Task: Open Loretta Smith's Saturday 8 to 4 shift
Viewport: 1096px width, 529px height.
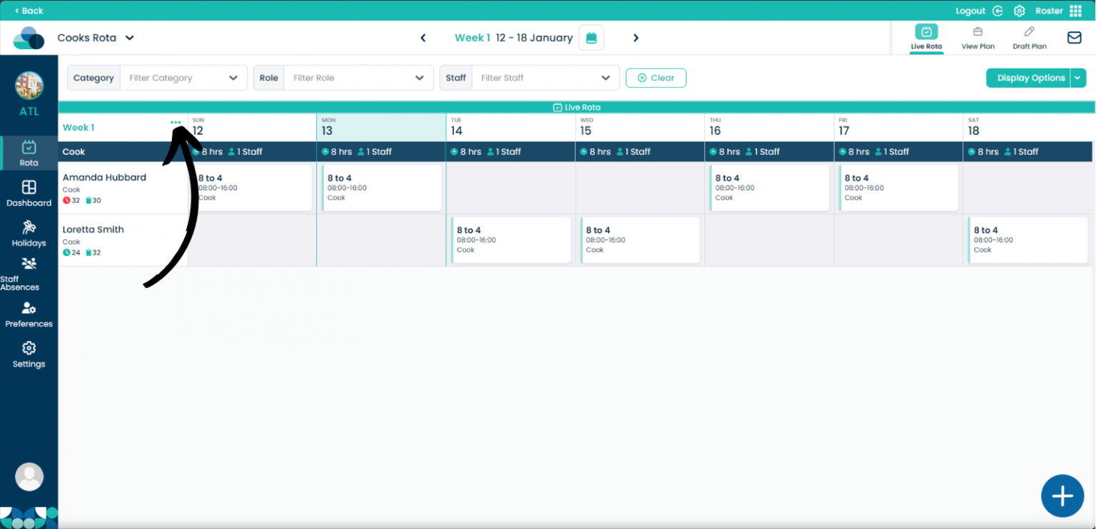Action: (x=1027, y=240)
